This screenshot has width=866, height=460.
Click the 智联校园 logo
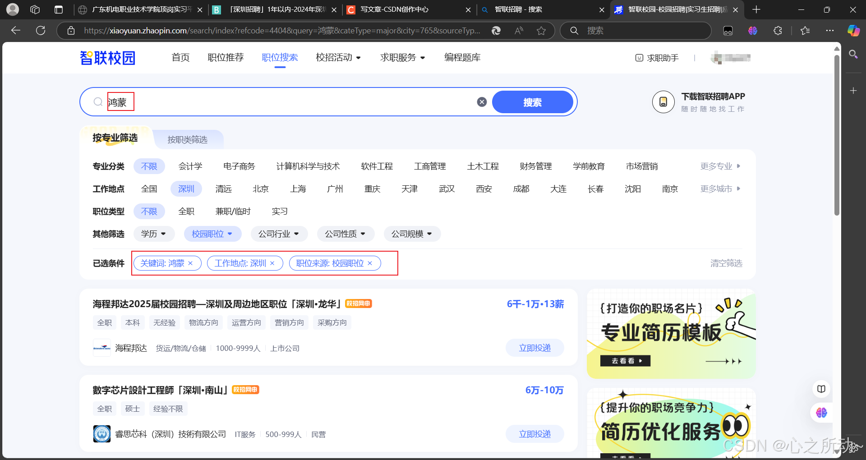point(107,58)
